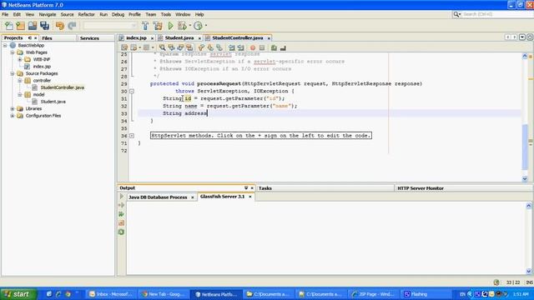The width and height of the screenshot is (534, 300).
Task: Open the Profile Project dropdown arrow
Action: click(206, 26)
